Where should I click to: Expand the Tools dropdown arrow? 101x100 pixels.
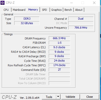58,97
